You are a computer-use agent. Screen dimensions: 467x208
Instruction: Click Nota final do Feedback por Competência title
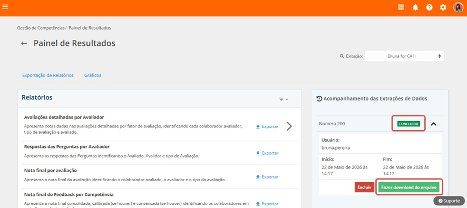[69, 195]
